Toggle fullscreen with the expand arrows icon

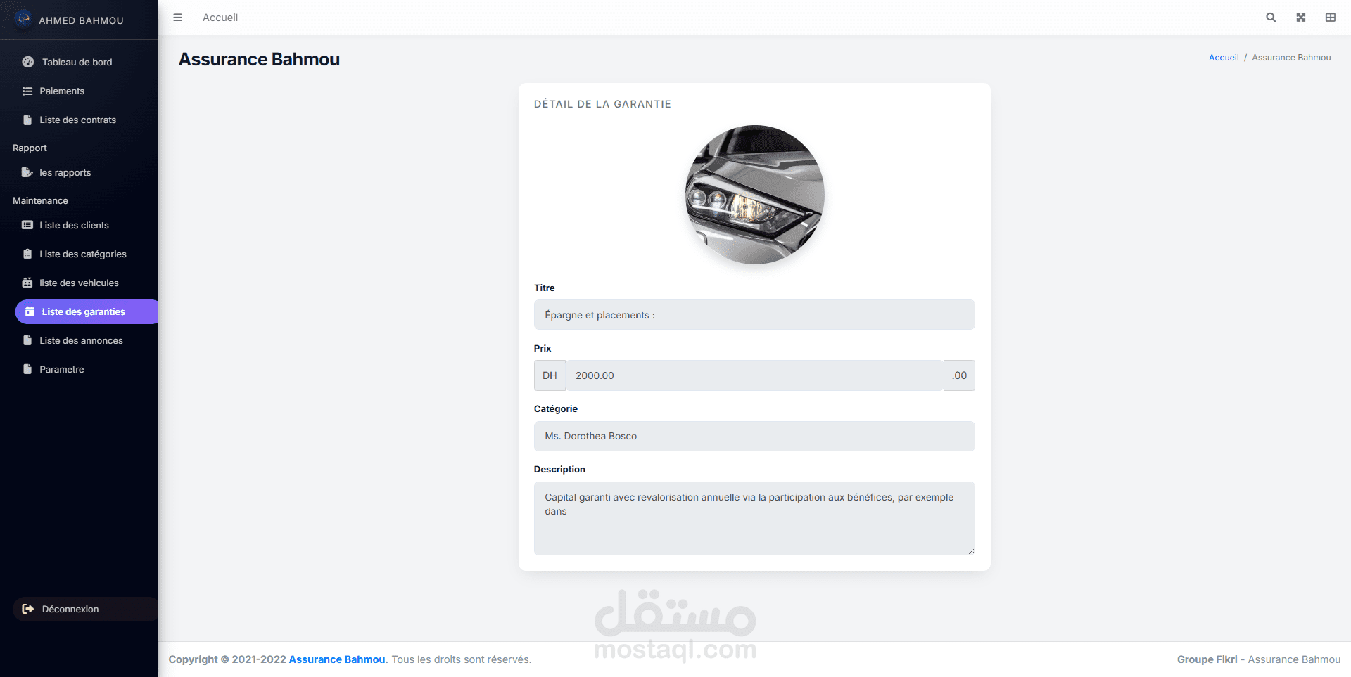(1300, 18)
